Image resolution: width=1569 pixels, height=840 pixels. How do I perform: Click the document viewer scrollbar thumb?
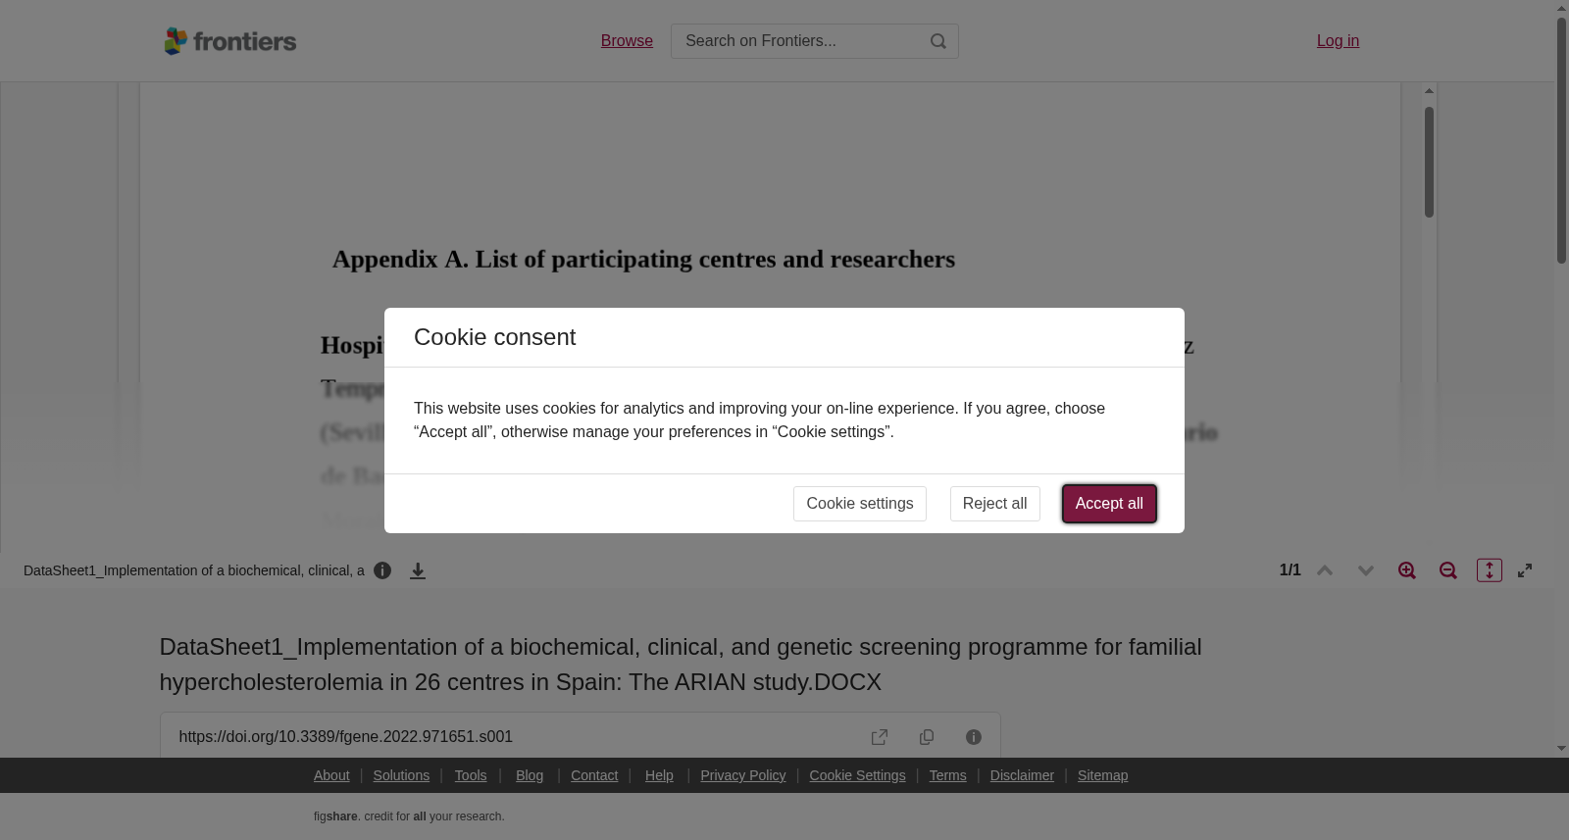1429,162
